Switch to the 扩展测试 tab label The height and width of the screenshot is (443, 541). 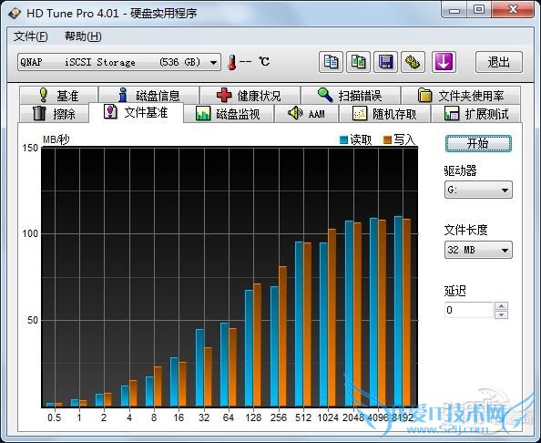point(487,114)
